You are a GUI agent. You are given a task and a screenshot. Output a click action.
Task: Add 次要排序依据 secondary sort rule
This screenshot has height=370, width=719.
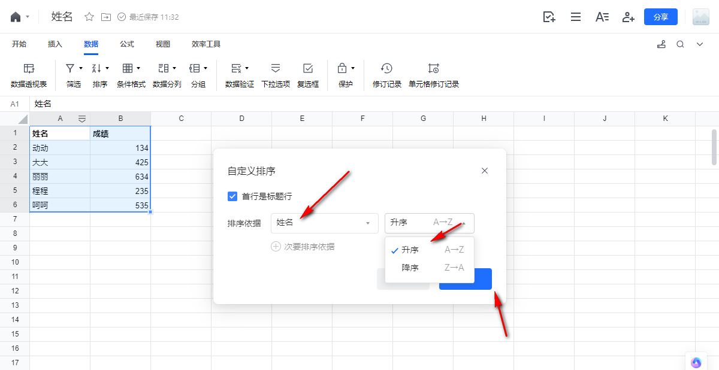click(303, 247)
